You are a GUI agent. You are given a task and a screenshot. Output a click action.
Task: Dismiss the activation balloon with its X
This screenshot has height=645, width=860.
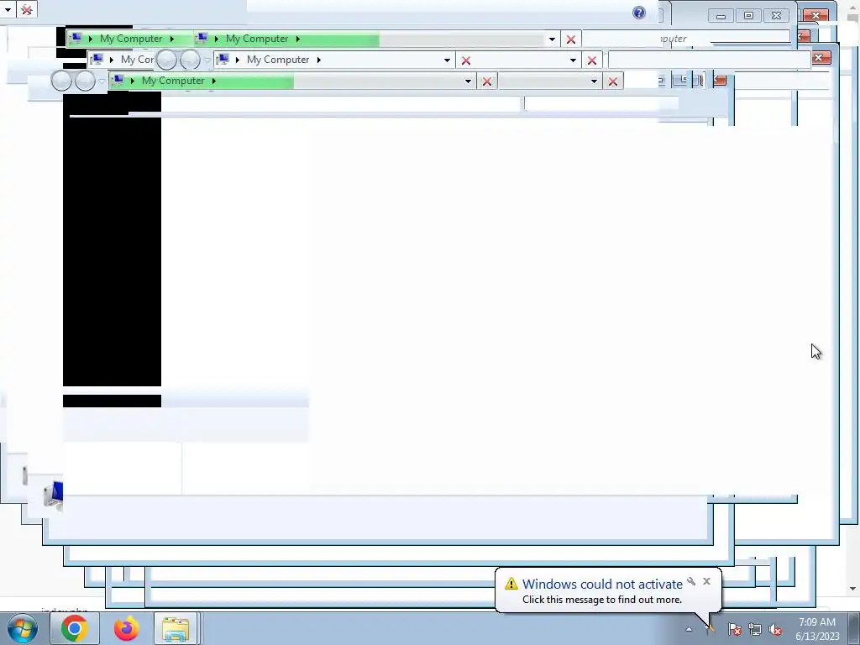706,581
